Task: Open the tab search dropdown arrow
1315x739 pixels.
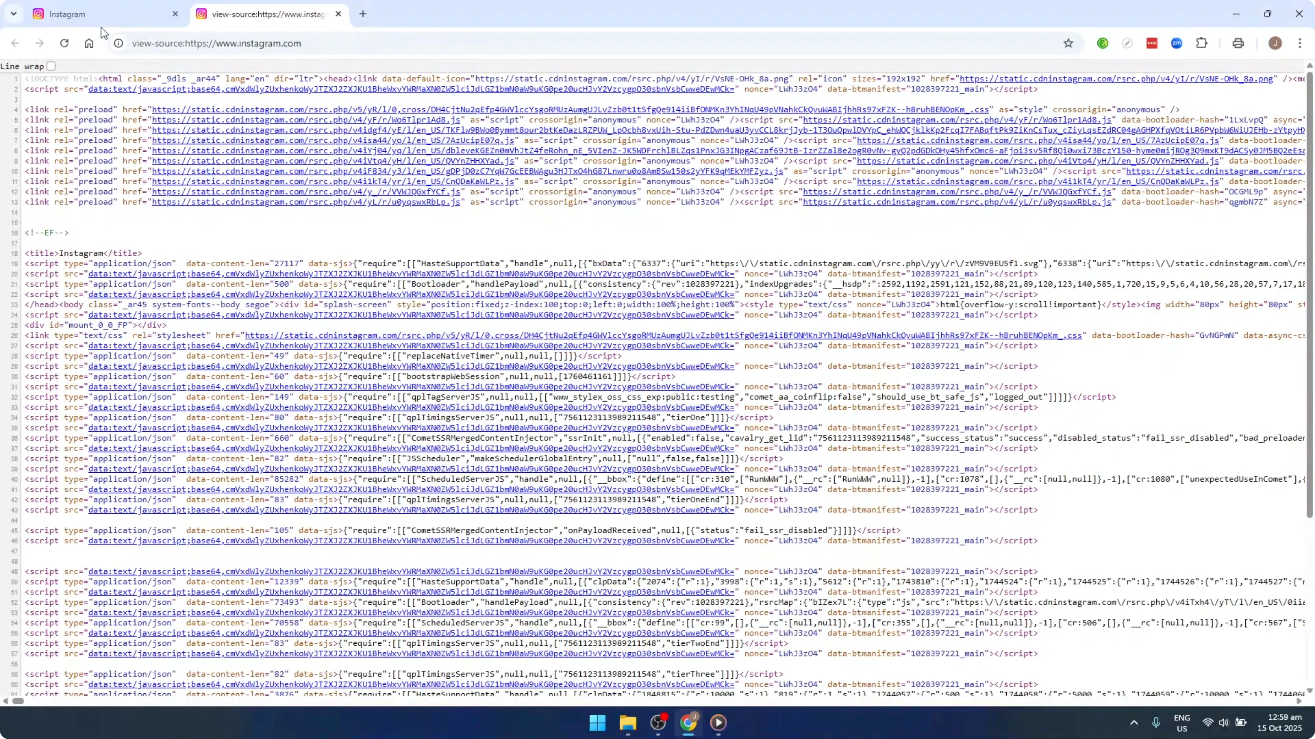Action: point(13,14)
